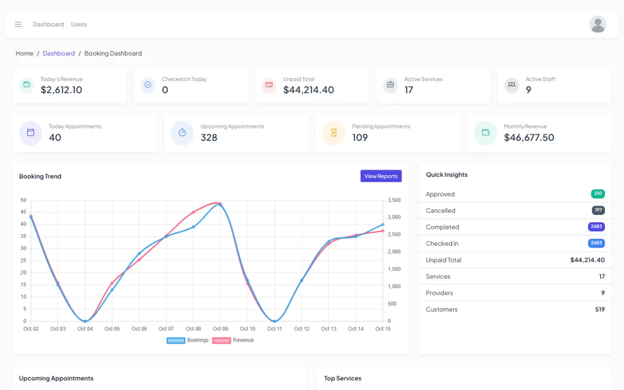The image size is (624, 390).
Task: Click the Active Services briefcase icon
Action: [390, 85]
